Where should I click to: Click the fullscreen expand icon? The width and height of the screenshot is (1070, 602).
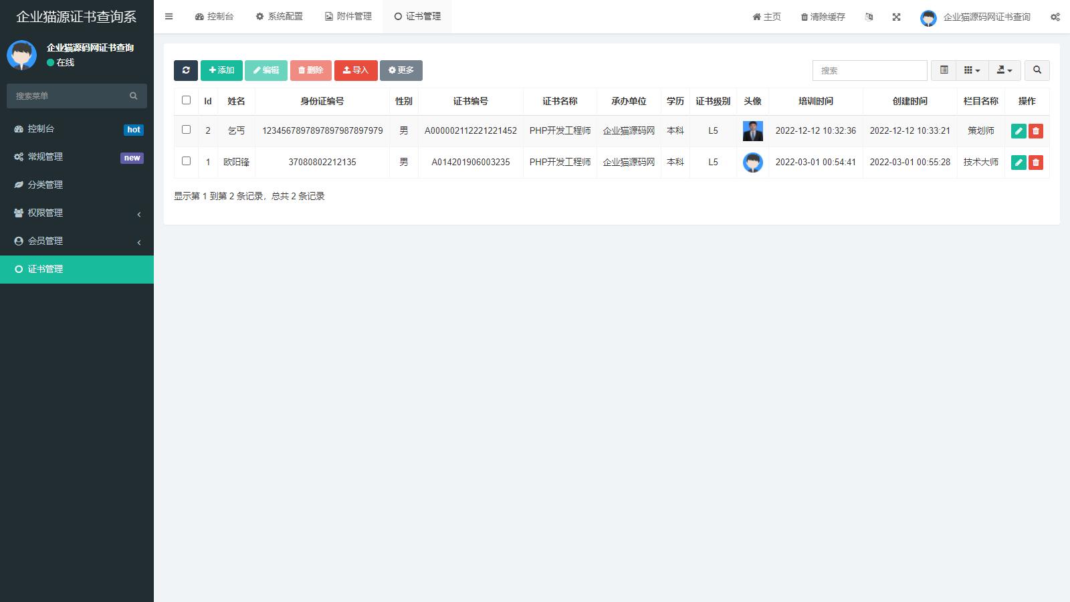point(896,17)
